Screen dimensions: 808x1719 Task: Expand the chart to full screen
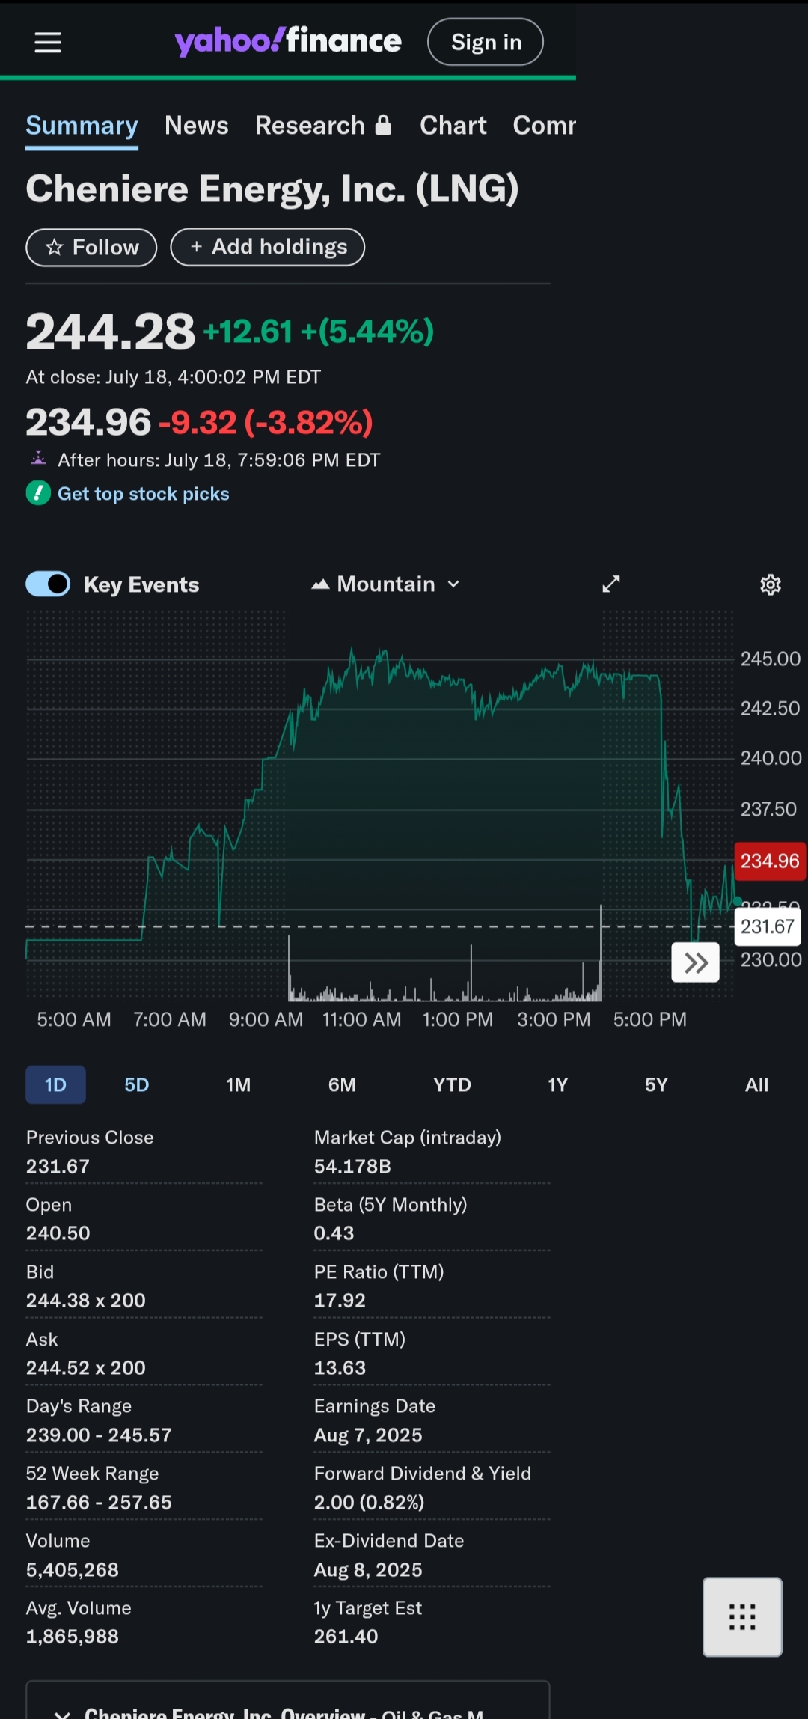(611, 584)
